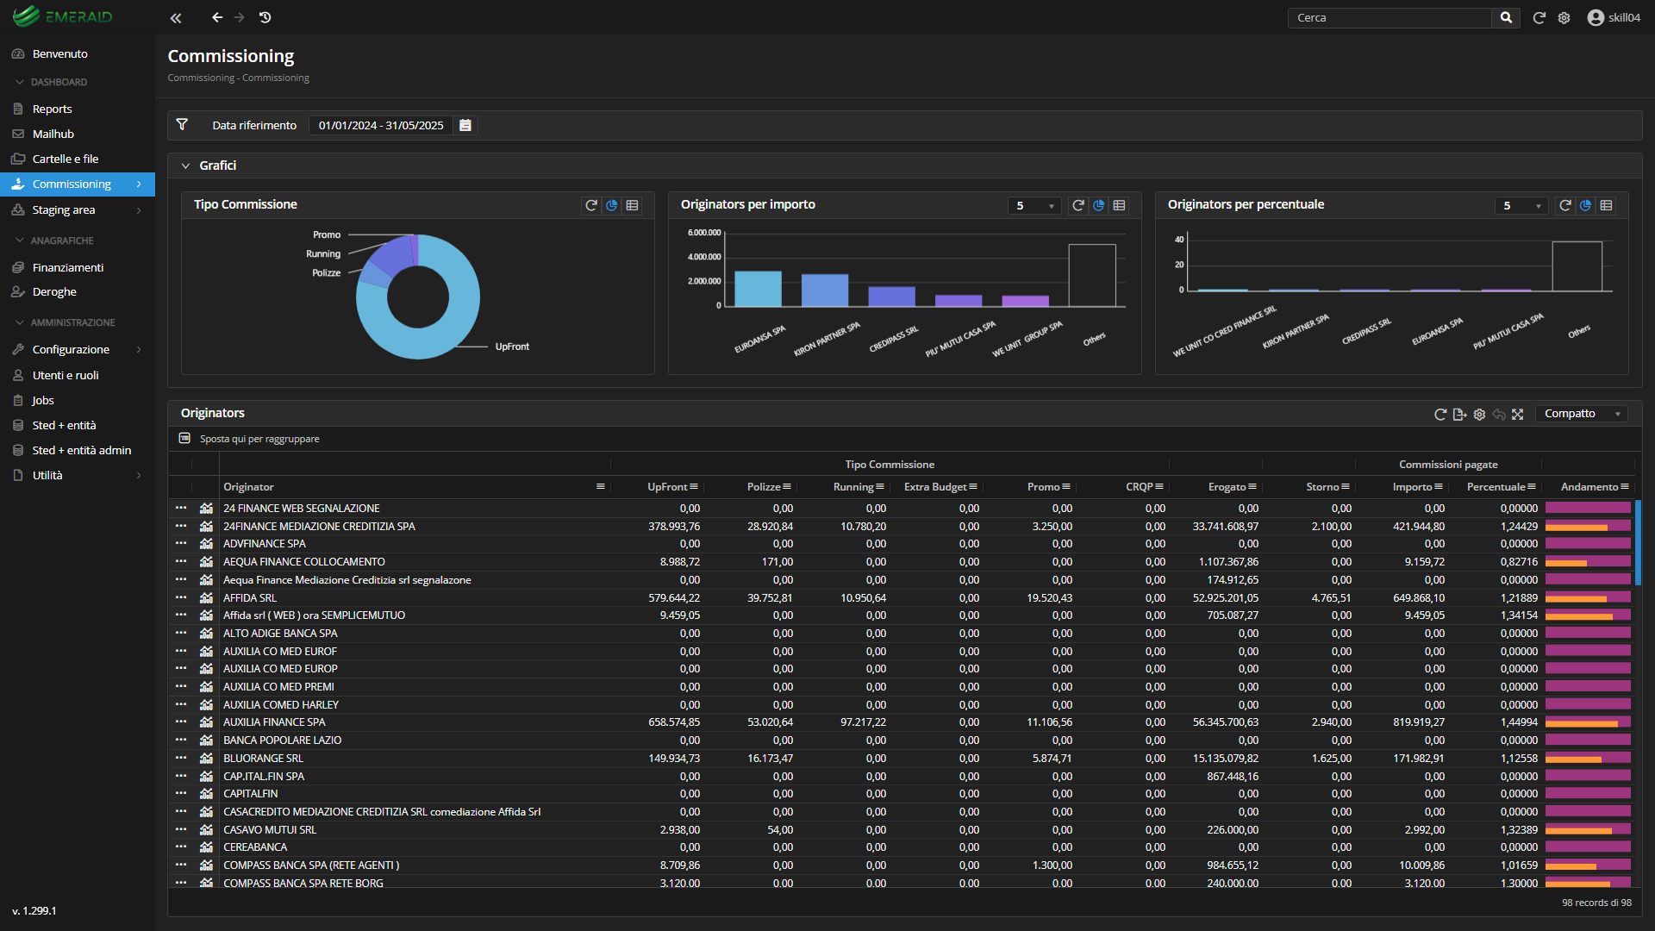Open Originators table settings gear
1655x931 pixels.
[1479, 415]
